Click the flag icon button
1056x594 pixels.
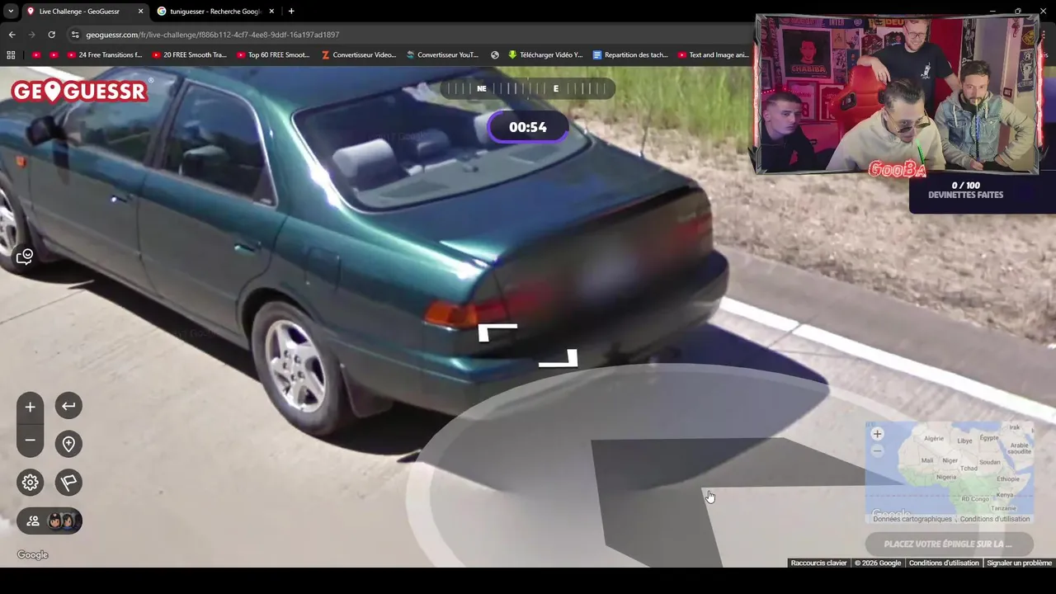[68, 483]
